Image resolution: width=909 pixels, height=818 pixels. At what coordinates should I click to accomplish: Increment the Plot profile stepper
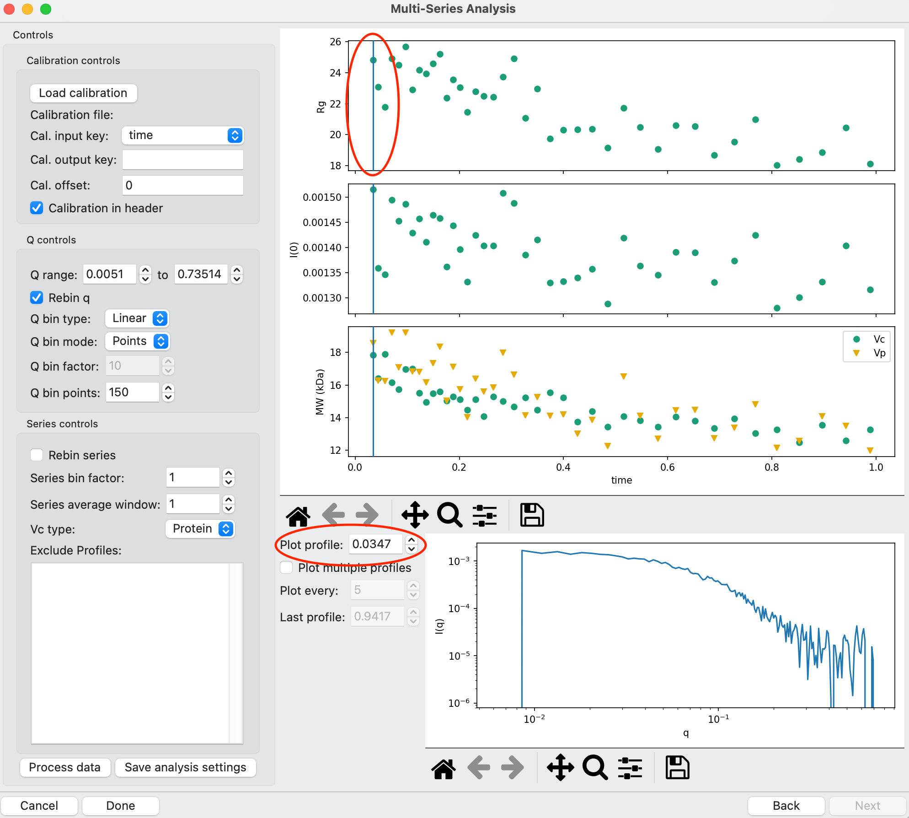[412, 540]
